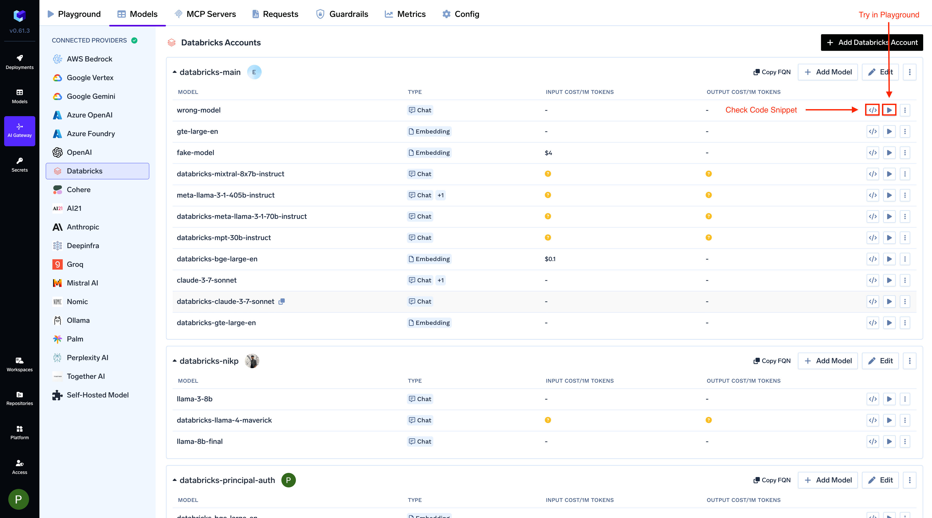Try databricks-gte-large-en in Playground

click(x=889, y=323)
